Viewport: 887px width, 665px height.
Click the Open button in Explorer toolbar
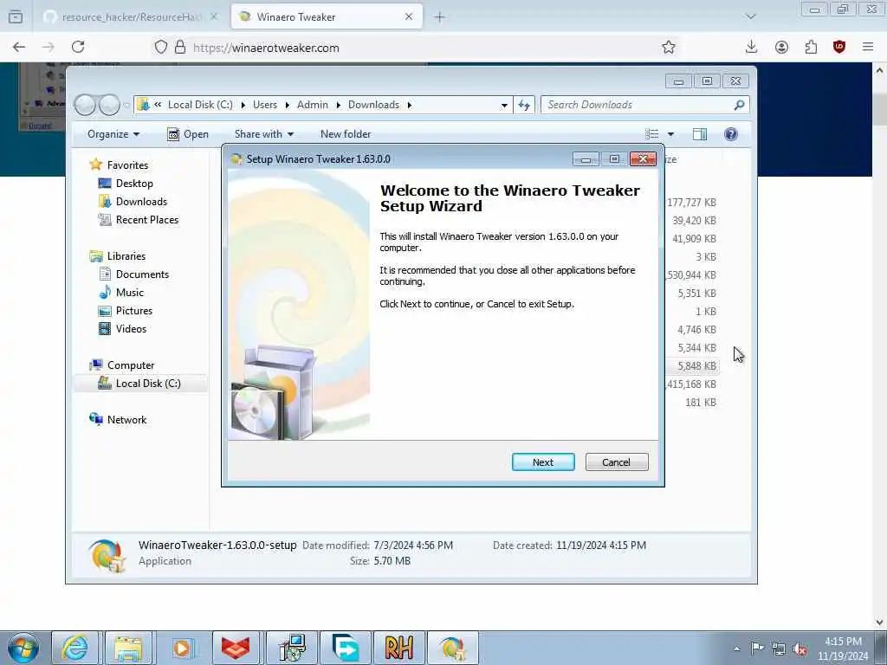point(188,134)
